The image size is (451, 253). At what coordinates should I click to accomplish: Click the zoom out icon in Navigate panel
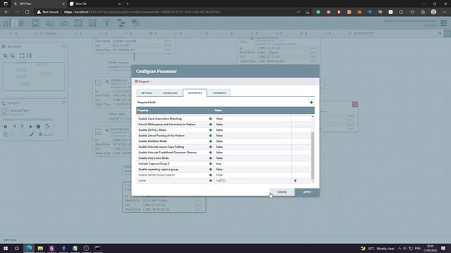[13, 56]
